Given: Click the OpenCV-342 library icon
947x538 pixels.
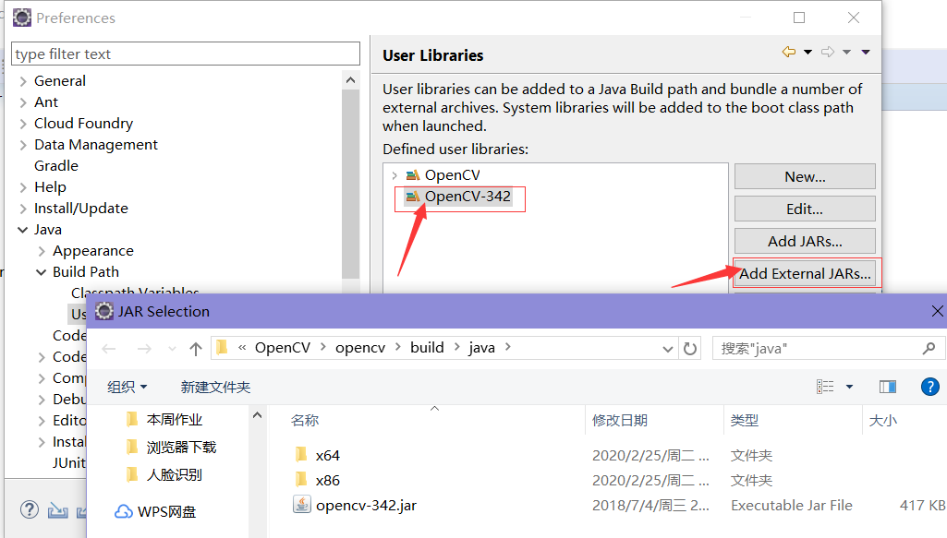Looking at the screenshot, I should [x=412, y=197].
